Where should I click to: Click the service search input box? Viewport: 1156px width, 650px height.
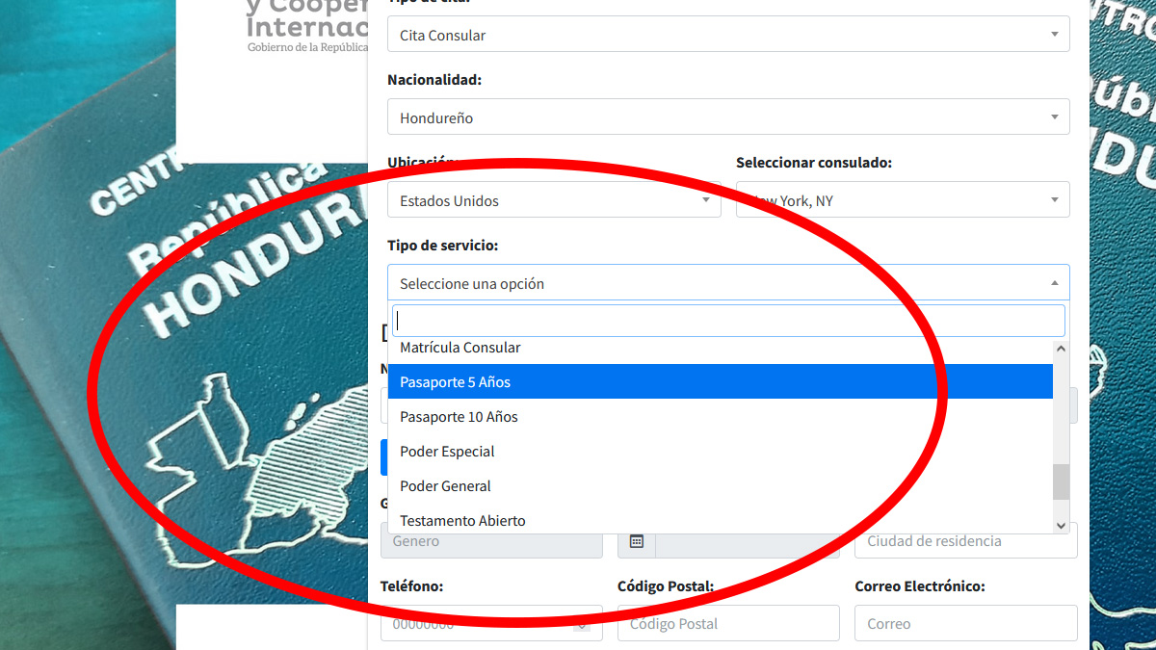728,320
